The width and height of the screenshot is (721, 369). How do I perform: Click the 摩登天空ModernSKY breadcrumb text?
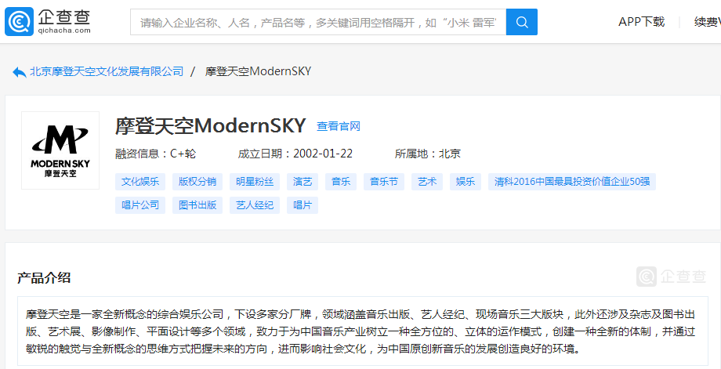pos(258,72)
